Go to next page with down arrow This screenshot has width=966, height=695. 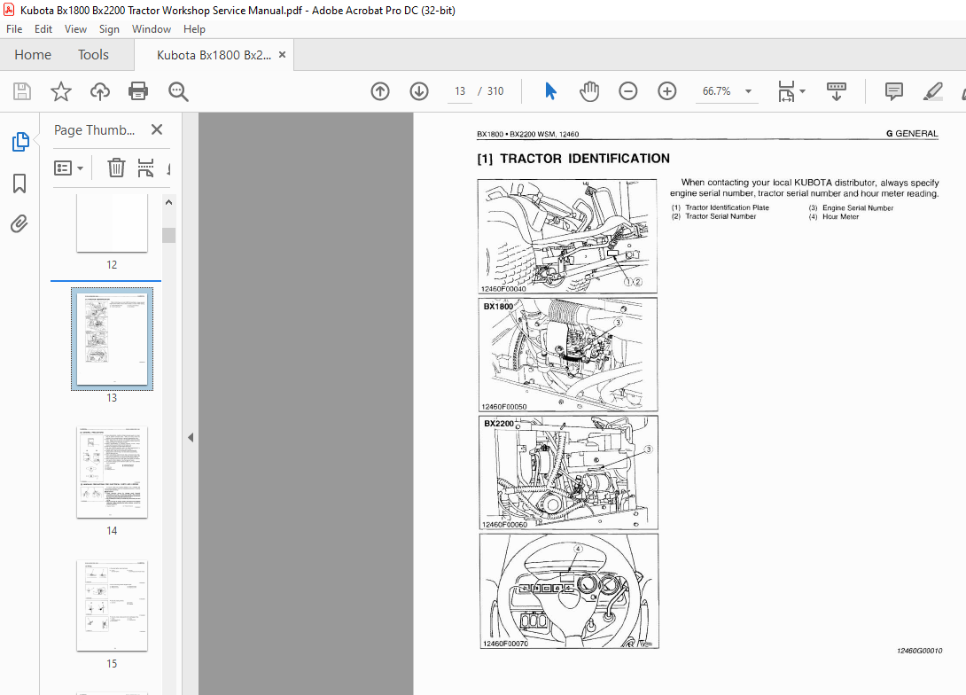(419, 91)
